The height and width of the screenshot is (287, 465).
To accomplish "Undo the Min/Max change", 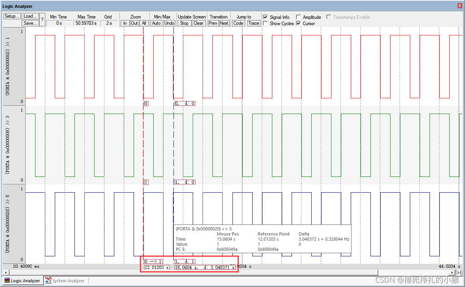I will click(169, 23).
